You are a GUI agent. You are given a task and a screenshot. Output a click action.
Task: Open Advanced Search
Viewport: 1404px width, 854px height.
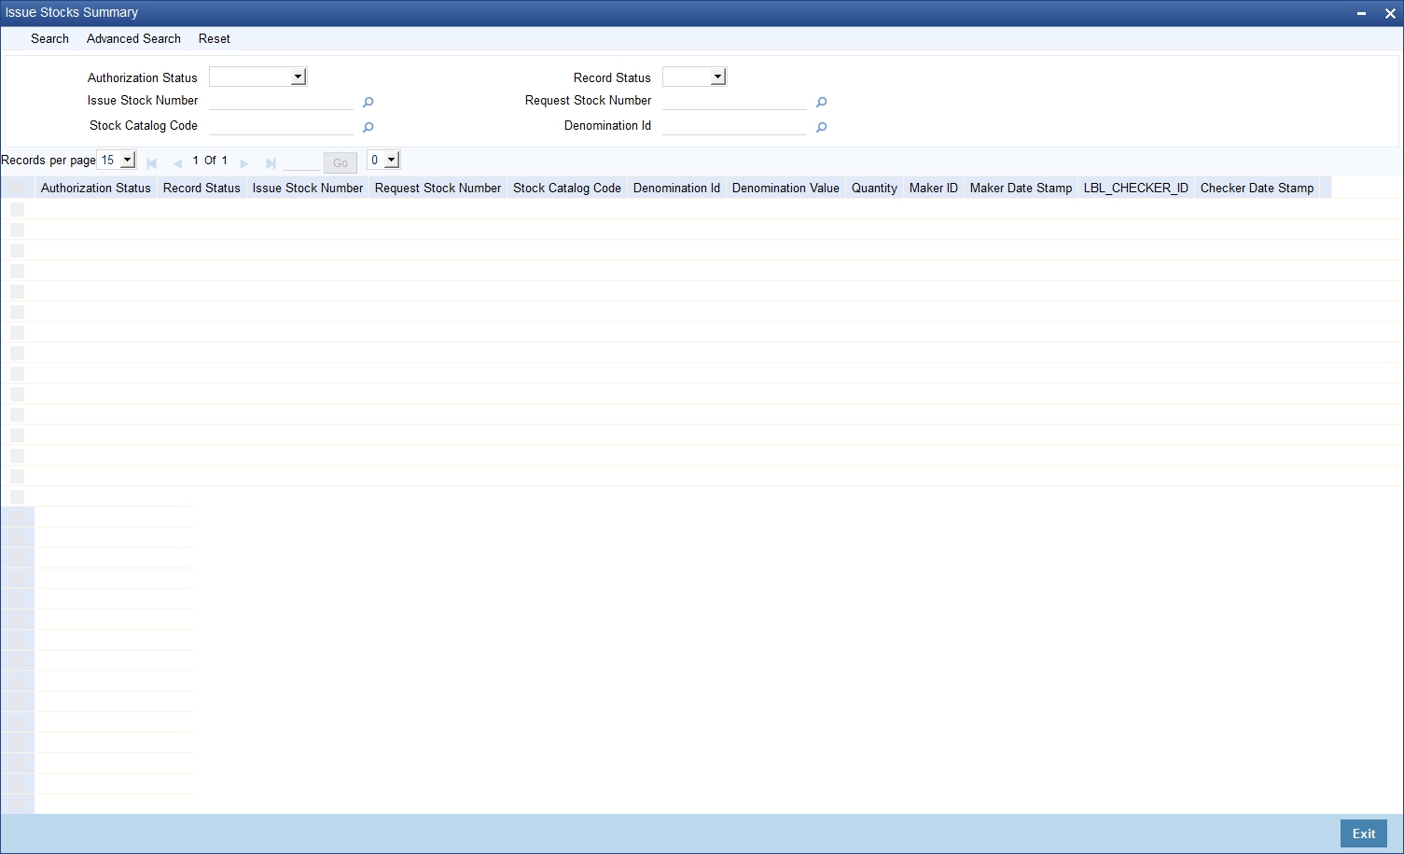pos(133,38)
